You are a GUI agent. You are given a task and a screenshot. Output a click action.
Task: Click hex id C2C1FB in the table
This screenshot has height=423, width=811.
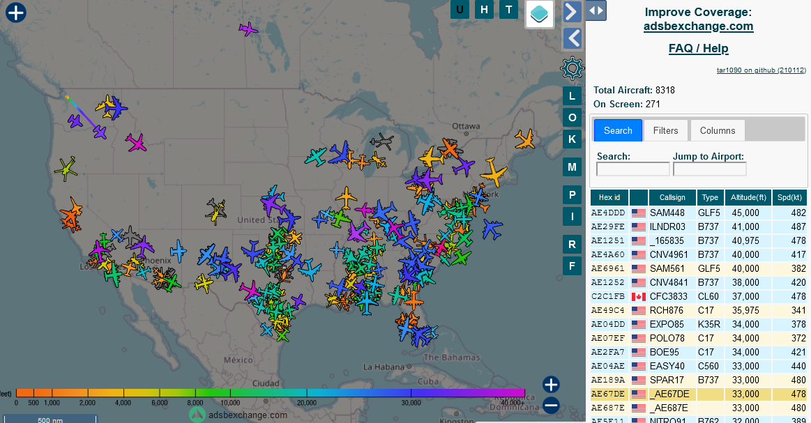click(608, 297)
